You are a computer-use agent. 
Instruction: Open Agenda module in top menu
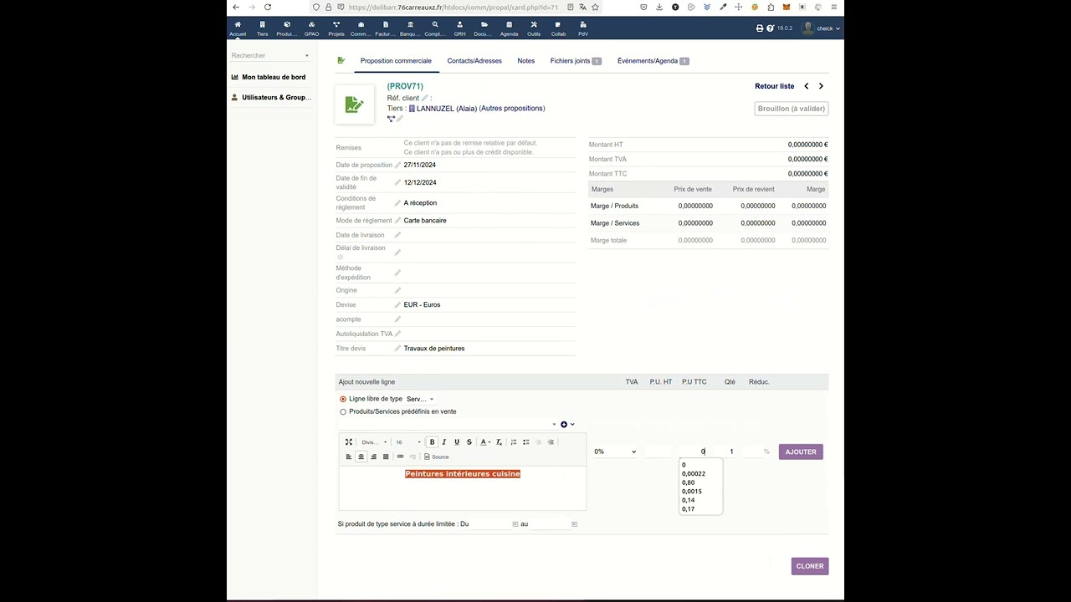coord(509,28)
